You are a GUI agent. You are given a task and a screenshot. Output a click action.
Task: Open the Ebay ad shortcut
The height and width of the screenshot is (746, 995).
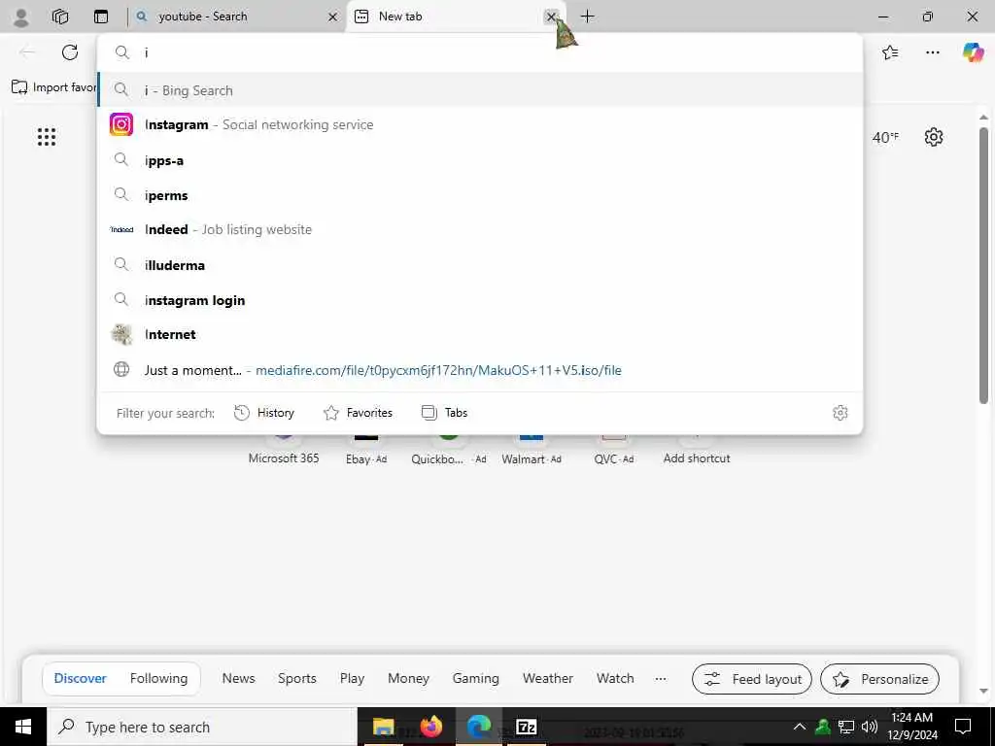[x=366, y=449]
